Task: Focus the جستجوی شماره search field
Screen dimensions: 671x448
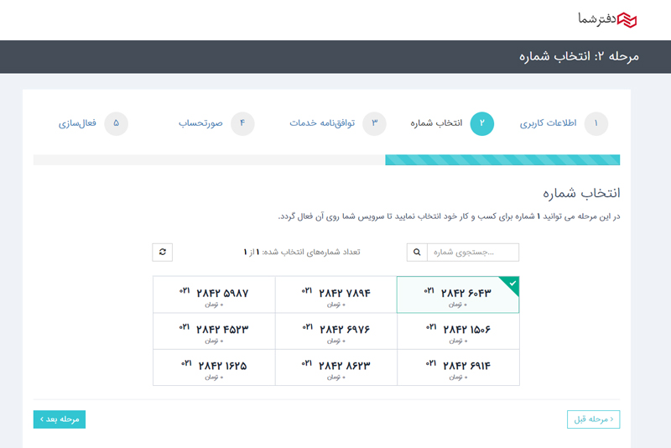Action: coord(473,252)
